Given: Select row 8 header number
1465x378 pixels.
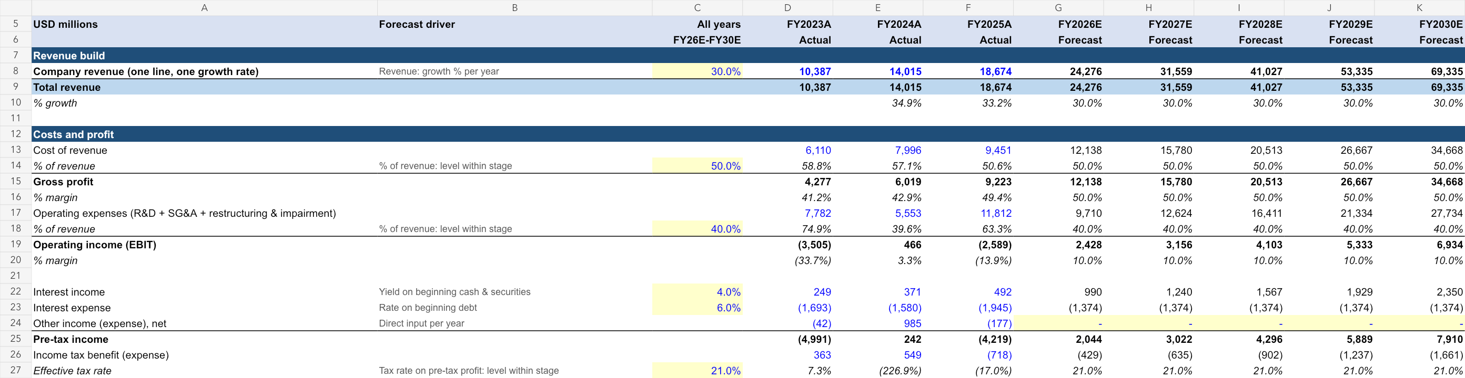Looking at the screenshot, I should tap(15, 71).
